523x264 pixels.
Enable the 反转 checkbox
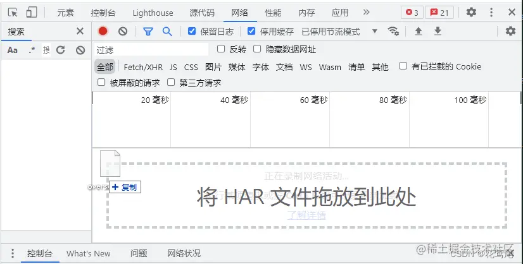pyautogui.click(x=221, y=49)
